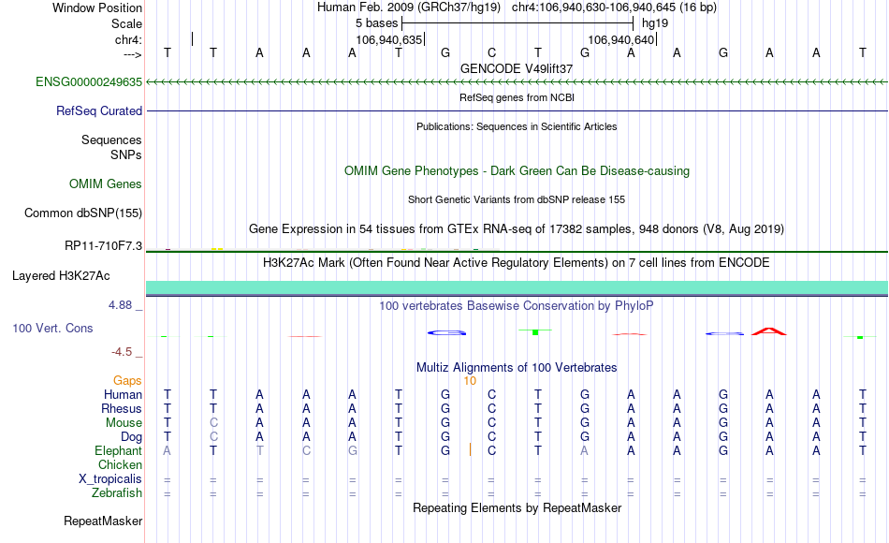The image size is (889, 543).
Task: Click the PhyloP lower bound value -4.5
Action: click(x=122, y=352)
